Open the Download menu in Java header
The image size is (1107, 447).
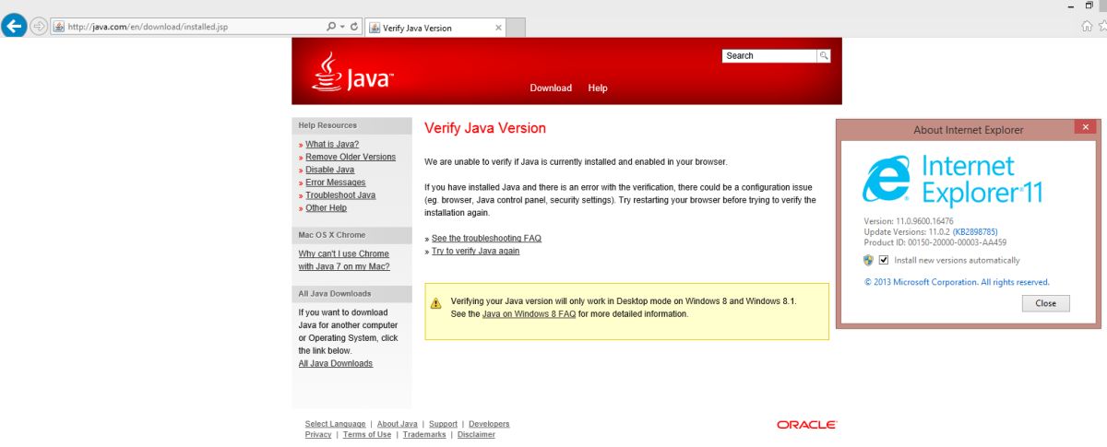[x=551, y=88]
